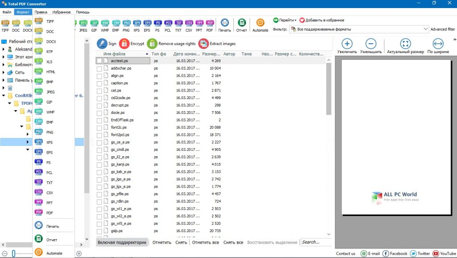Click the Снять все button

233,242
